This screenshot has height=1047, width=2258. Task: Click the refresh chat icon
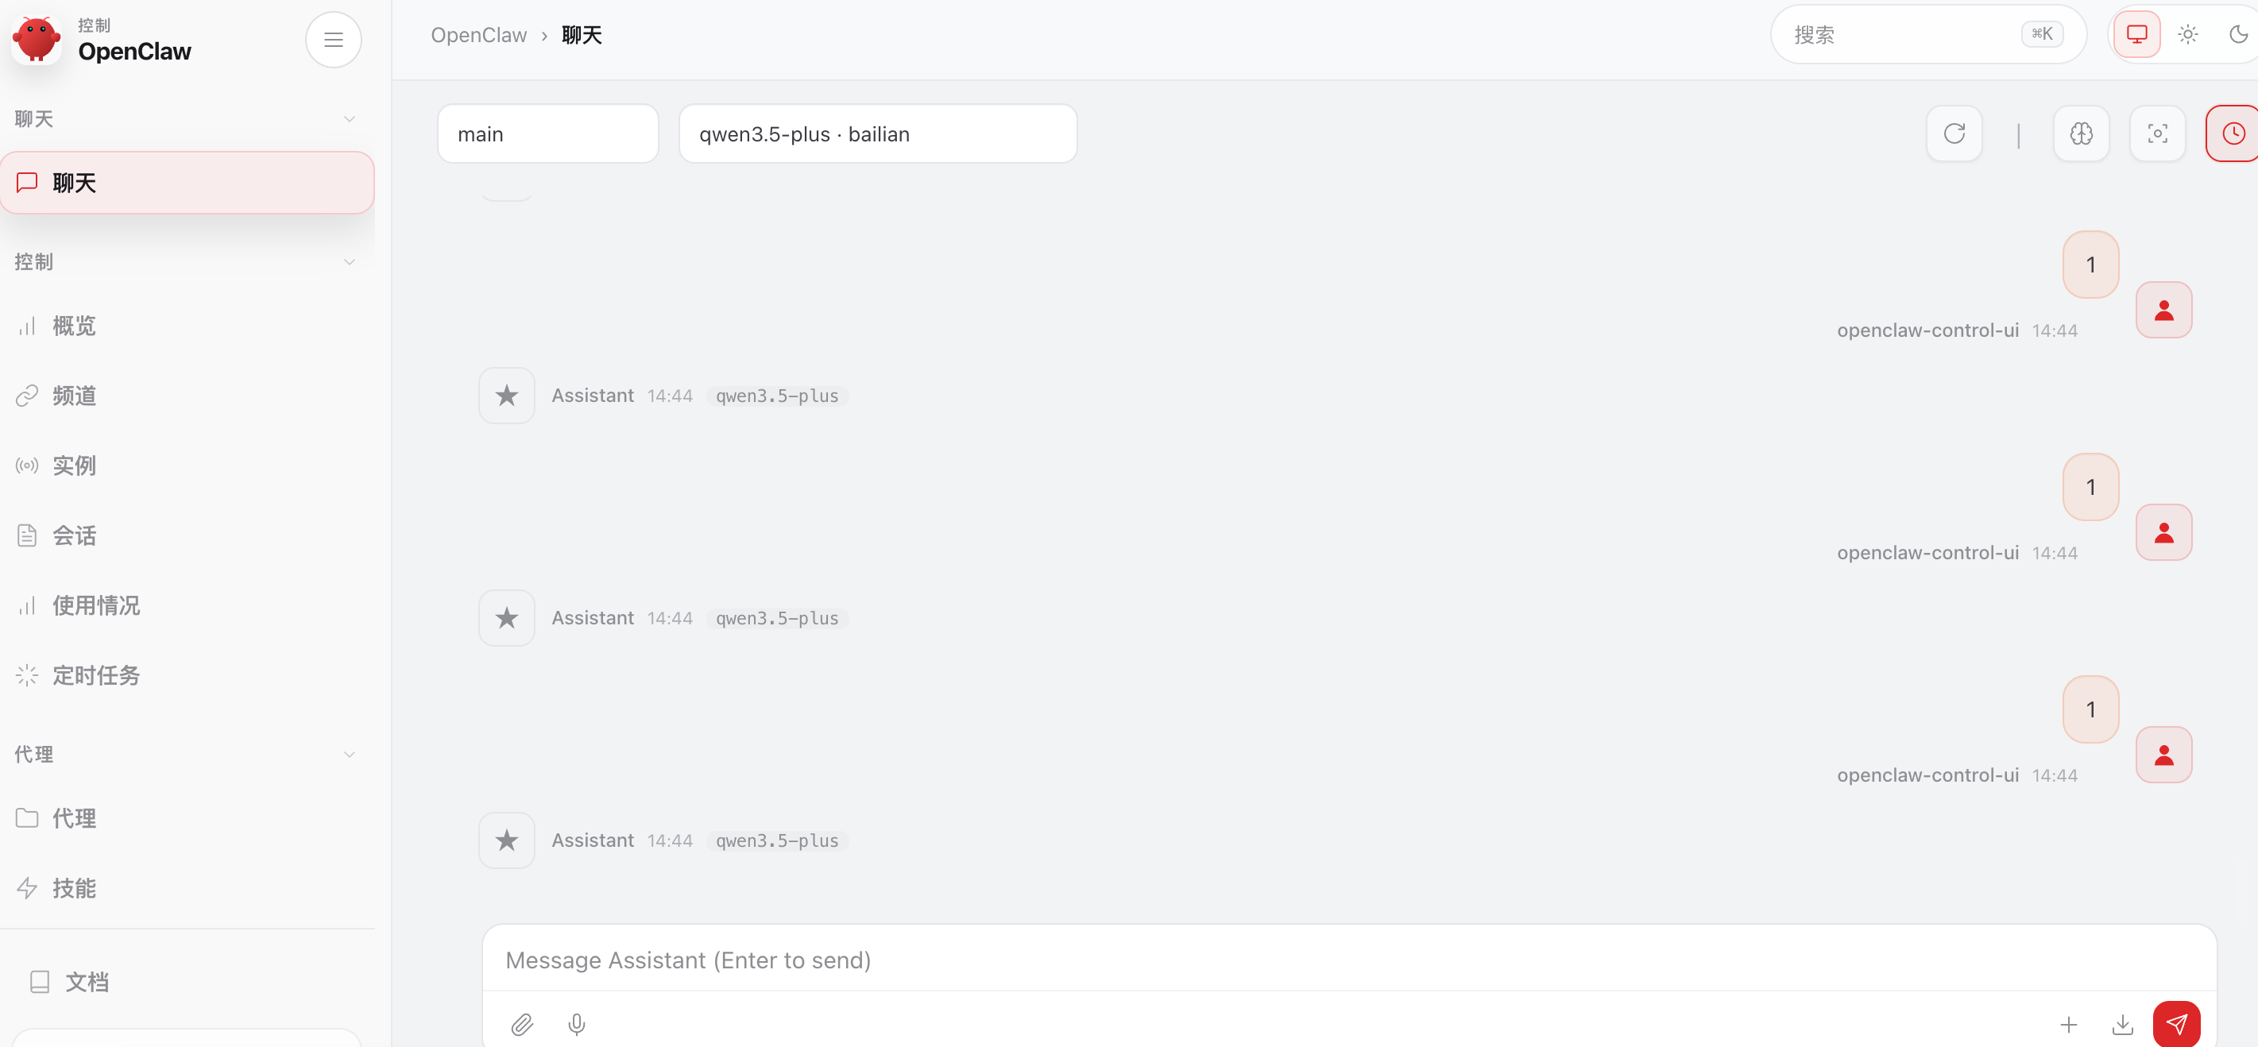tap(1954, 134)
